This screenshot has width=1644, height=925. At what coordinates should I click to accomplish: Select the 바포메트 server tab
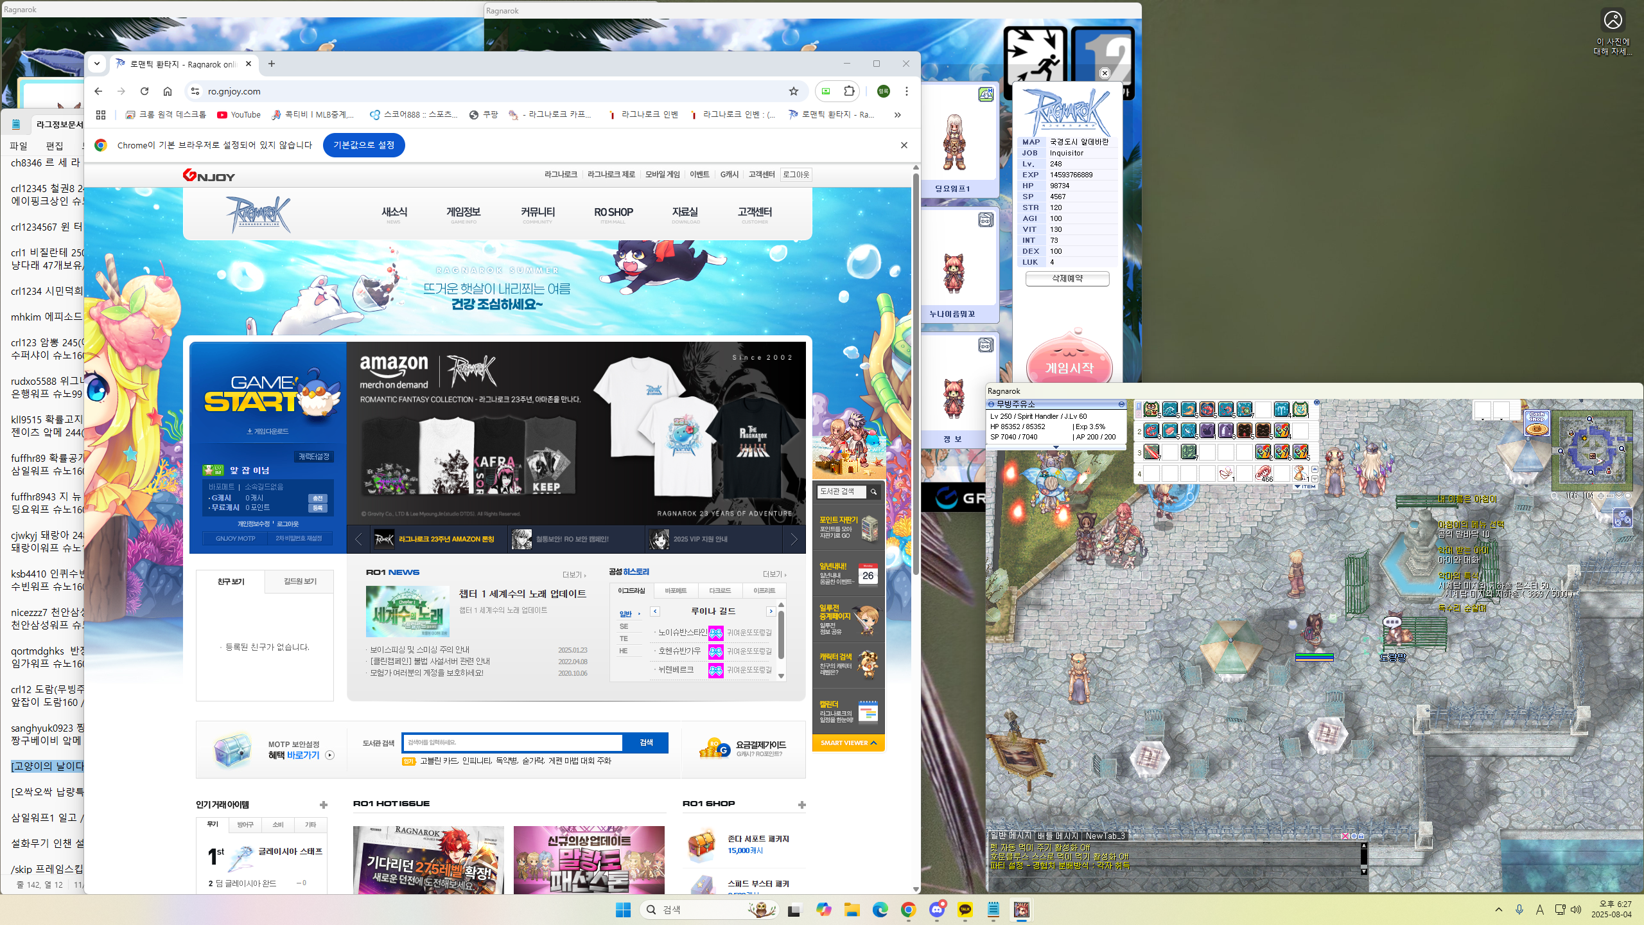pyautogui.click(x=676, y=591)
